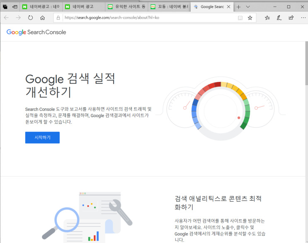Viewport: 308px width, 243px height.
Task: Close the Google Search Console tab
Action: coord(228,7)
